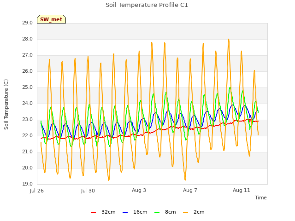Click the SW_met annotation label
295x221 pixels.
(51, 19)
